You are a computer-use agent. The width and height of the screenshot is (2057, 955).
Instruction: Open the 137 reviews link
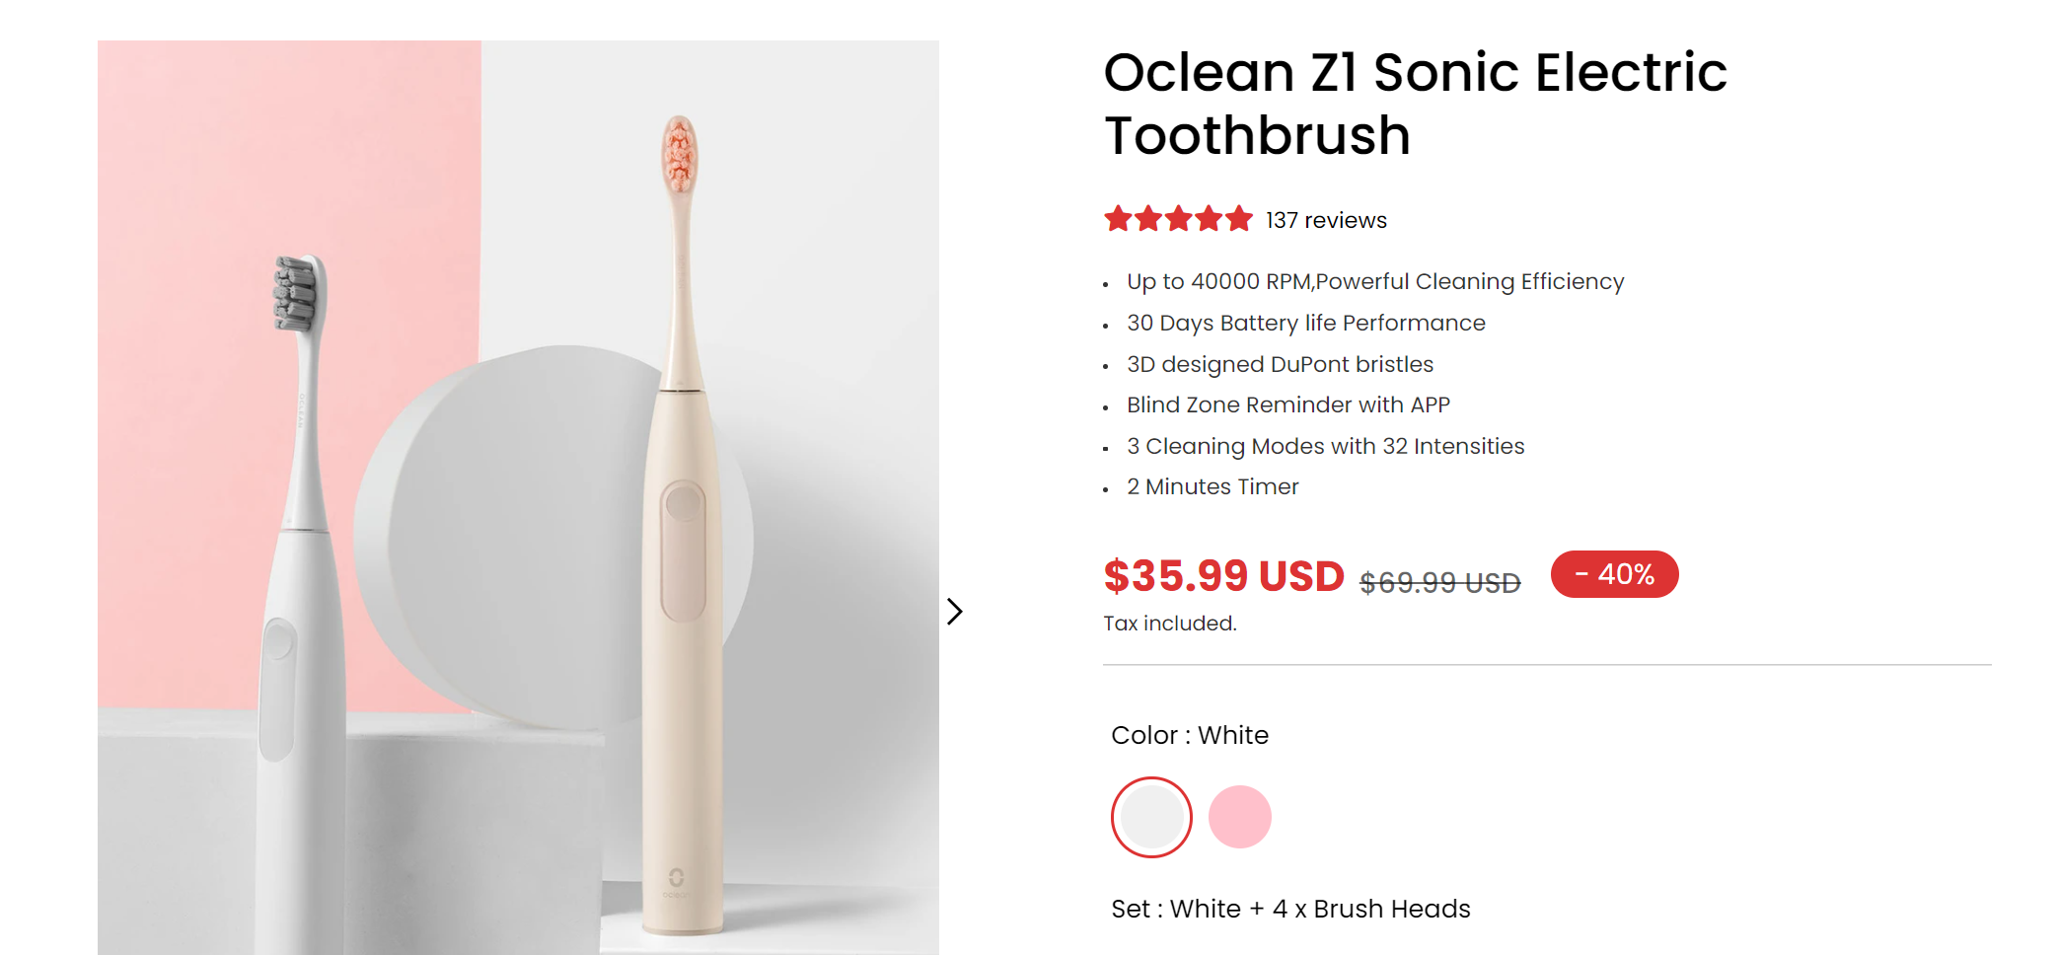tap(1325, 219)
